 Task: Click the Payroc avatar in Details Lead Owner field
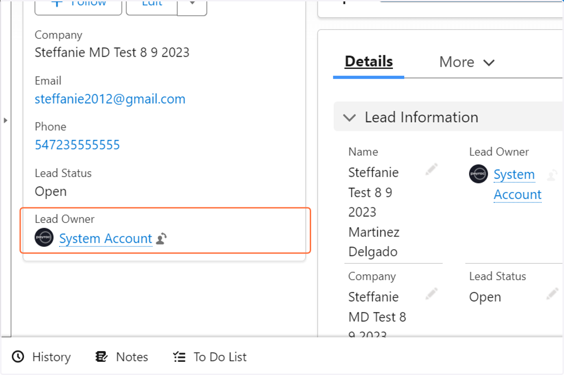478,174
